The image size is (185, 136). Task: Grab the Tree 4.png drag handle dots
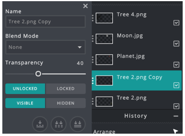pos(93,18)
